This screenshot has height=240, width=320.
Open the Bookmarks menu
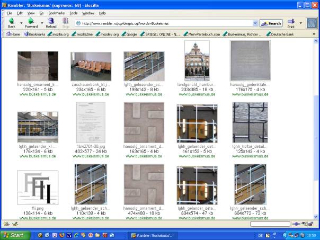coord(56,13)
